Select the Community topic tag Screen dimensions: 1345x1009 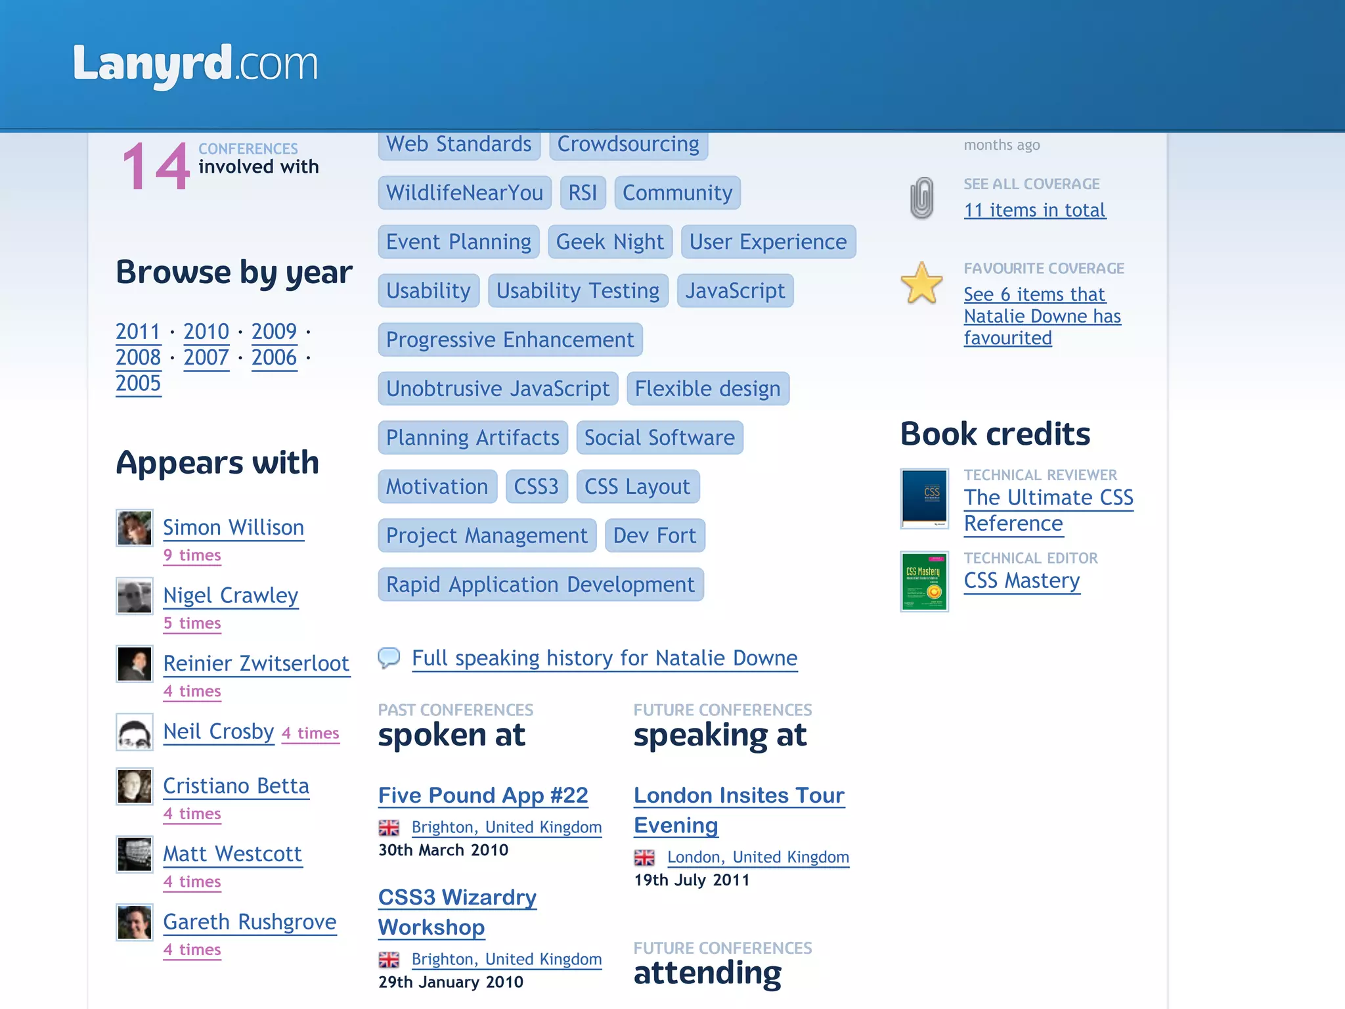click(x=678, y=192)
